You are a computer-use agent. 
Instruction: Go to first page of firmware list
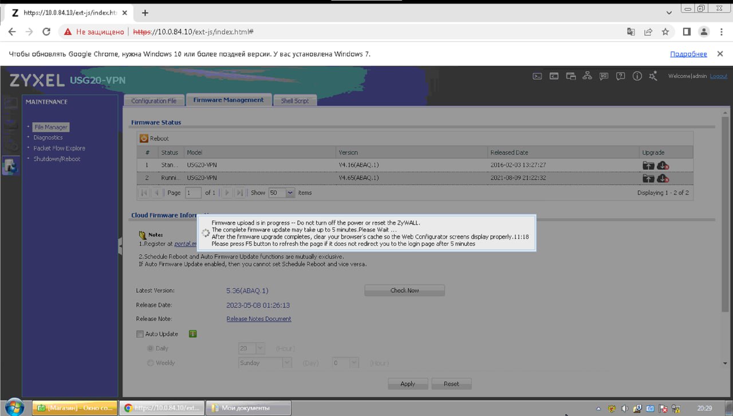pyautogui.click(x=144, y=193)
